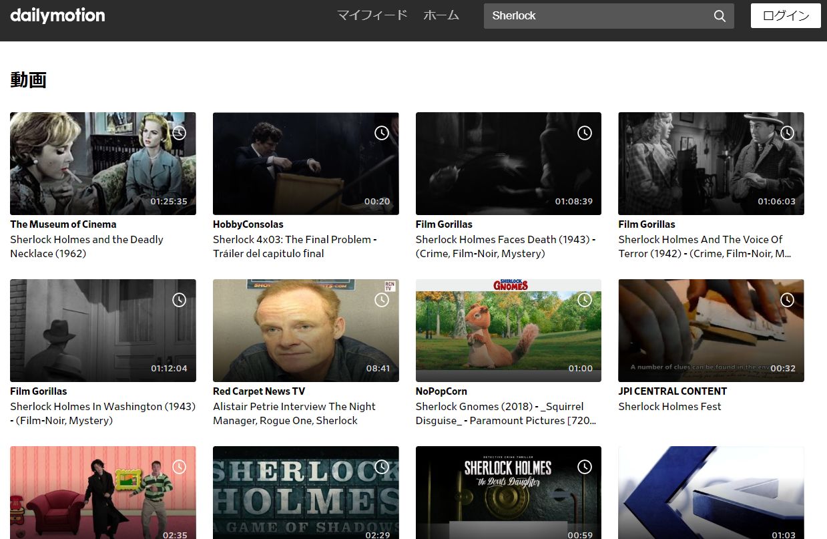Play the 01:08:39 Faces Death thumbnail
Screen dimensions: 827x539
tap(509, 164)
